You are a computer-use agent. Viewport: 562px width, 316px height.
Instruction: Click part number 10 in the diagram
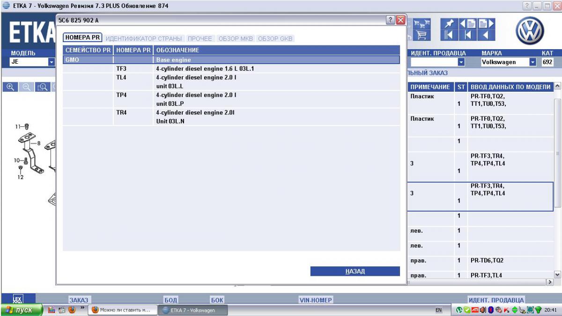point(17,160)
